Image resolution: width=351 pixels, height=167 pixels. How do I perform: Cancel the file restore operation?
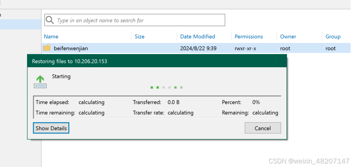262,128
